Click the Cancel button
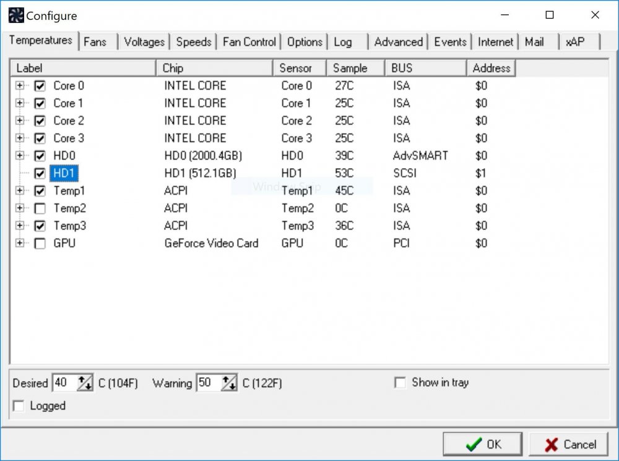Screen dimensions: 619x461 point(569,444)
